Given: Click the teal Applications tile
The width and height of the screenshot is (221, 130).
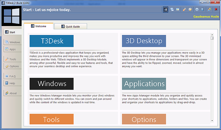Looking at the screenshot, I should [x=144, y=84].
